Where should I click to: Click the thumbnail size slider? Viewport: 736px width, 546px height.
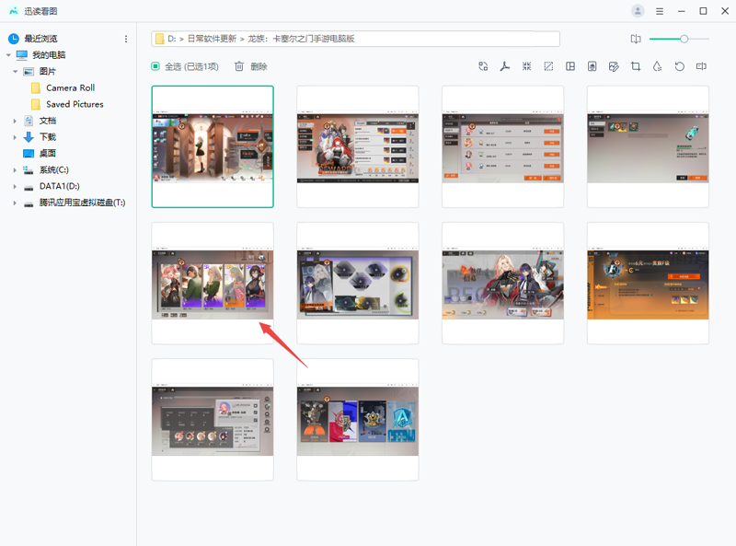[x=684, y=39]
